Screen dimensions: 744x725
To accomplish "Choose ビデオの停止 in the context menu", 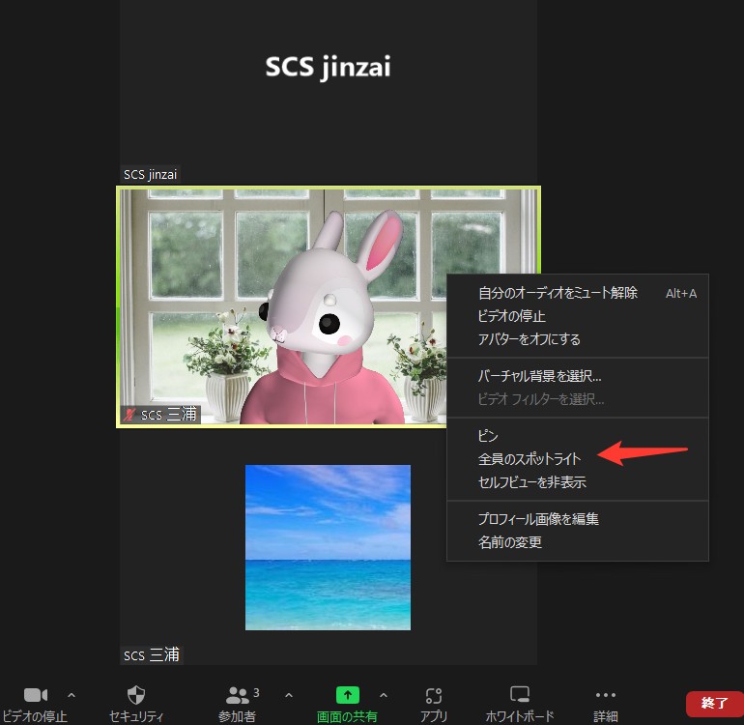I will 578,316.
